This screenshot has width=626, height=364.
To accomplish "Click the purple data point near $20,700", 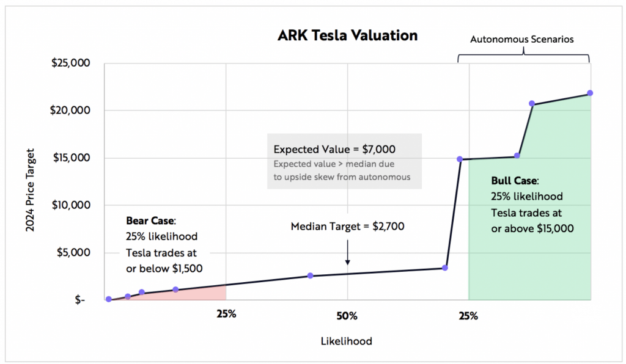I will pos(532,104).
